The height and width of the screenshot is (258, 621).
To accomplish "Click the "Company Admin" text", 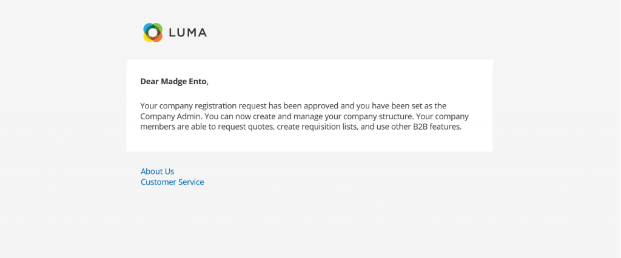I will [166, 117].
